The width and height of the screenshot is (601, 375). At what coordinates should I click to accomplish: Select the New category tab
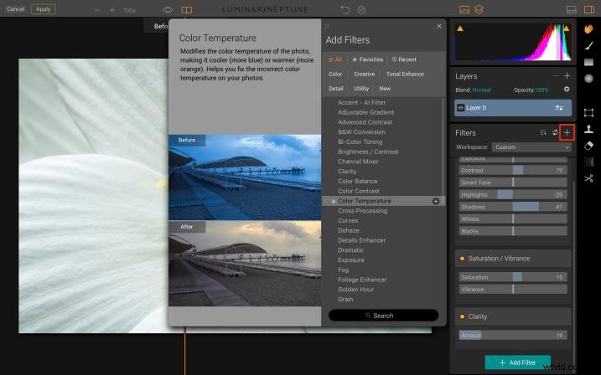tap(385, 89)
